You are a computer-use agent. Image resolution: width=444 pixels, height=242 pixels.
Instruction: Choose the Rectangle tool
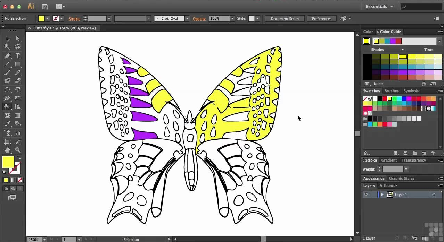click(18, 64)
